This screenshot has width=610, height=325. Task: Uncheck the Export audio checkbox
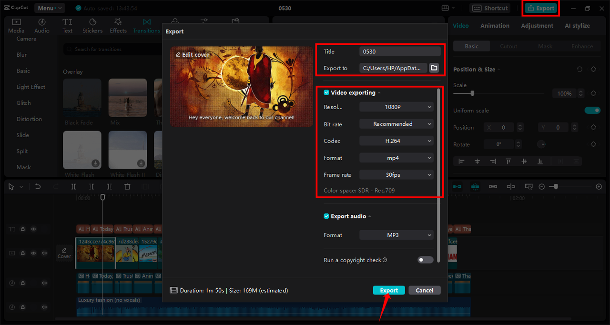coord(326,216)
